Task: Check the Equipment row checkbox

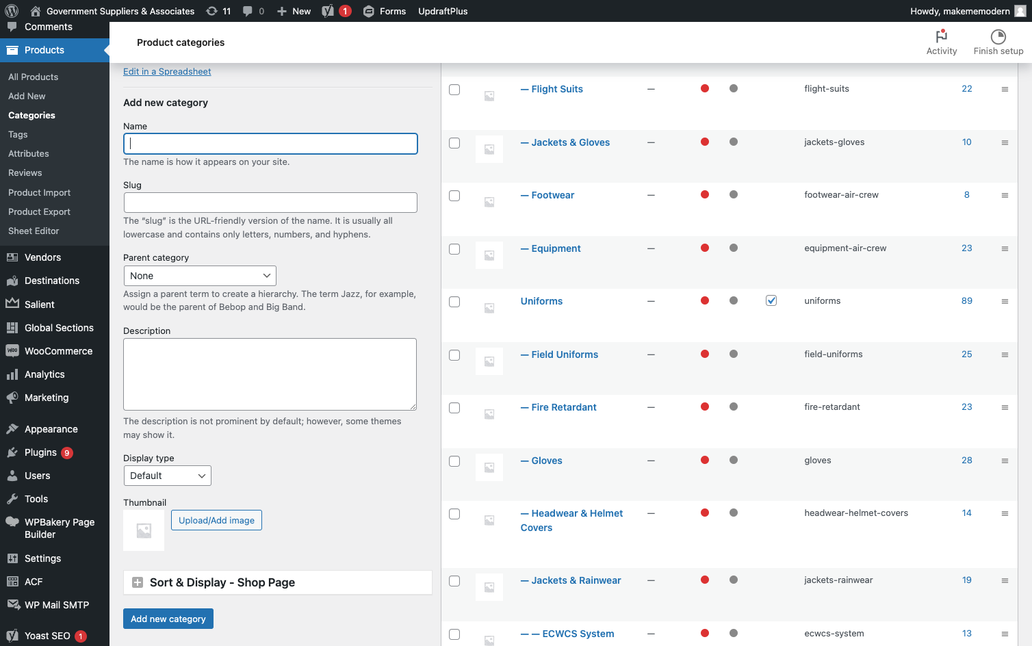Action: pos(454,249)
